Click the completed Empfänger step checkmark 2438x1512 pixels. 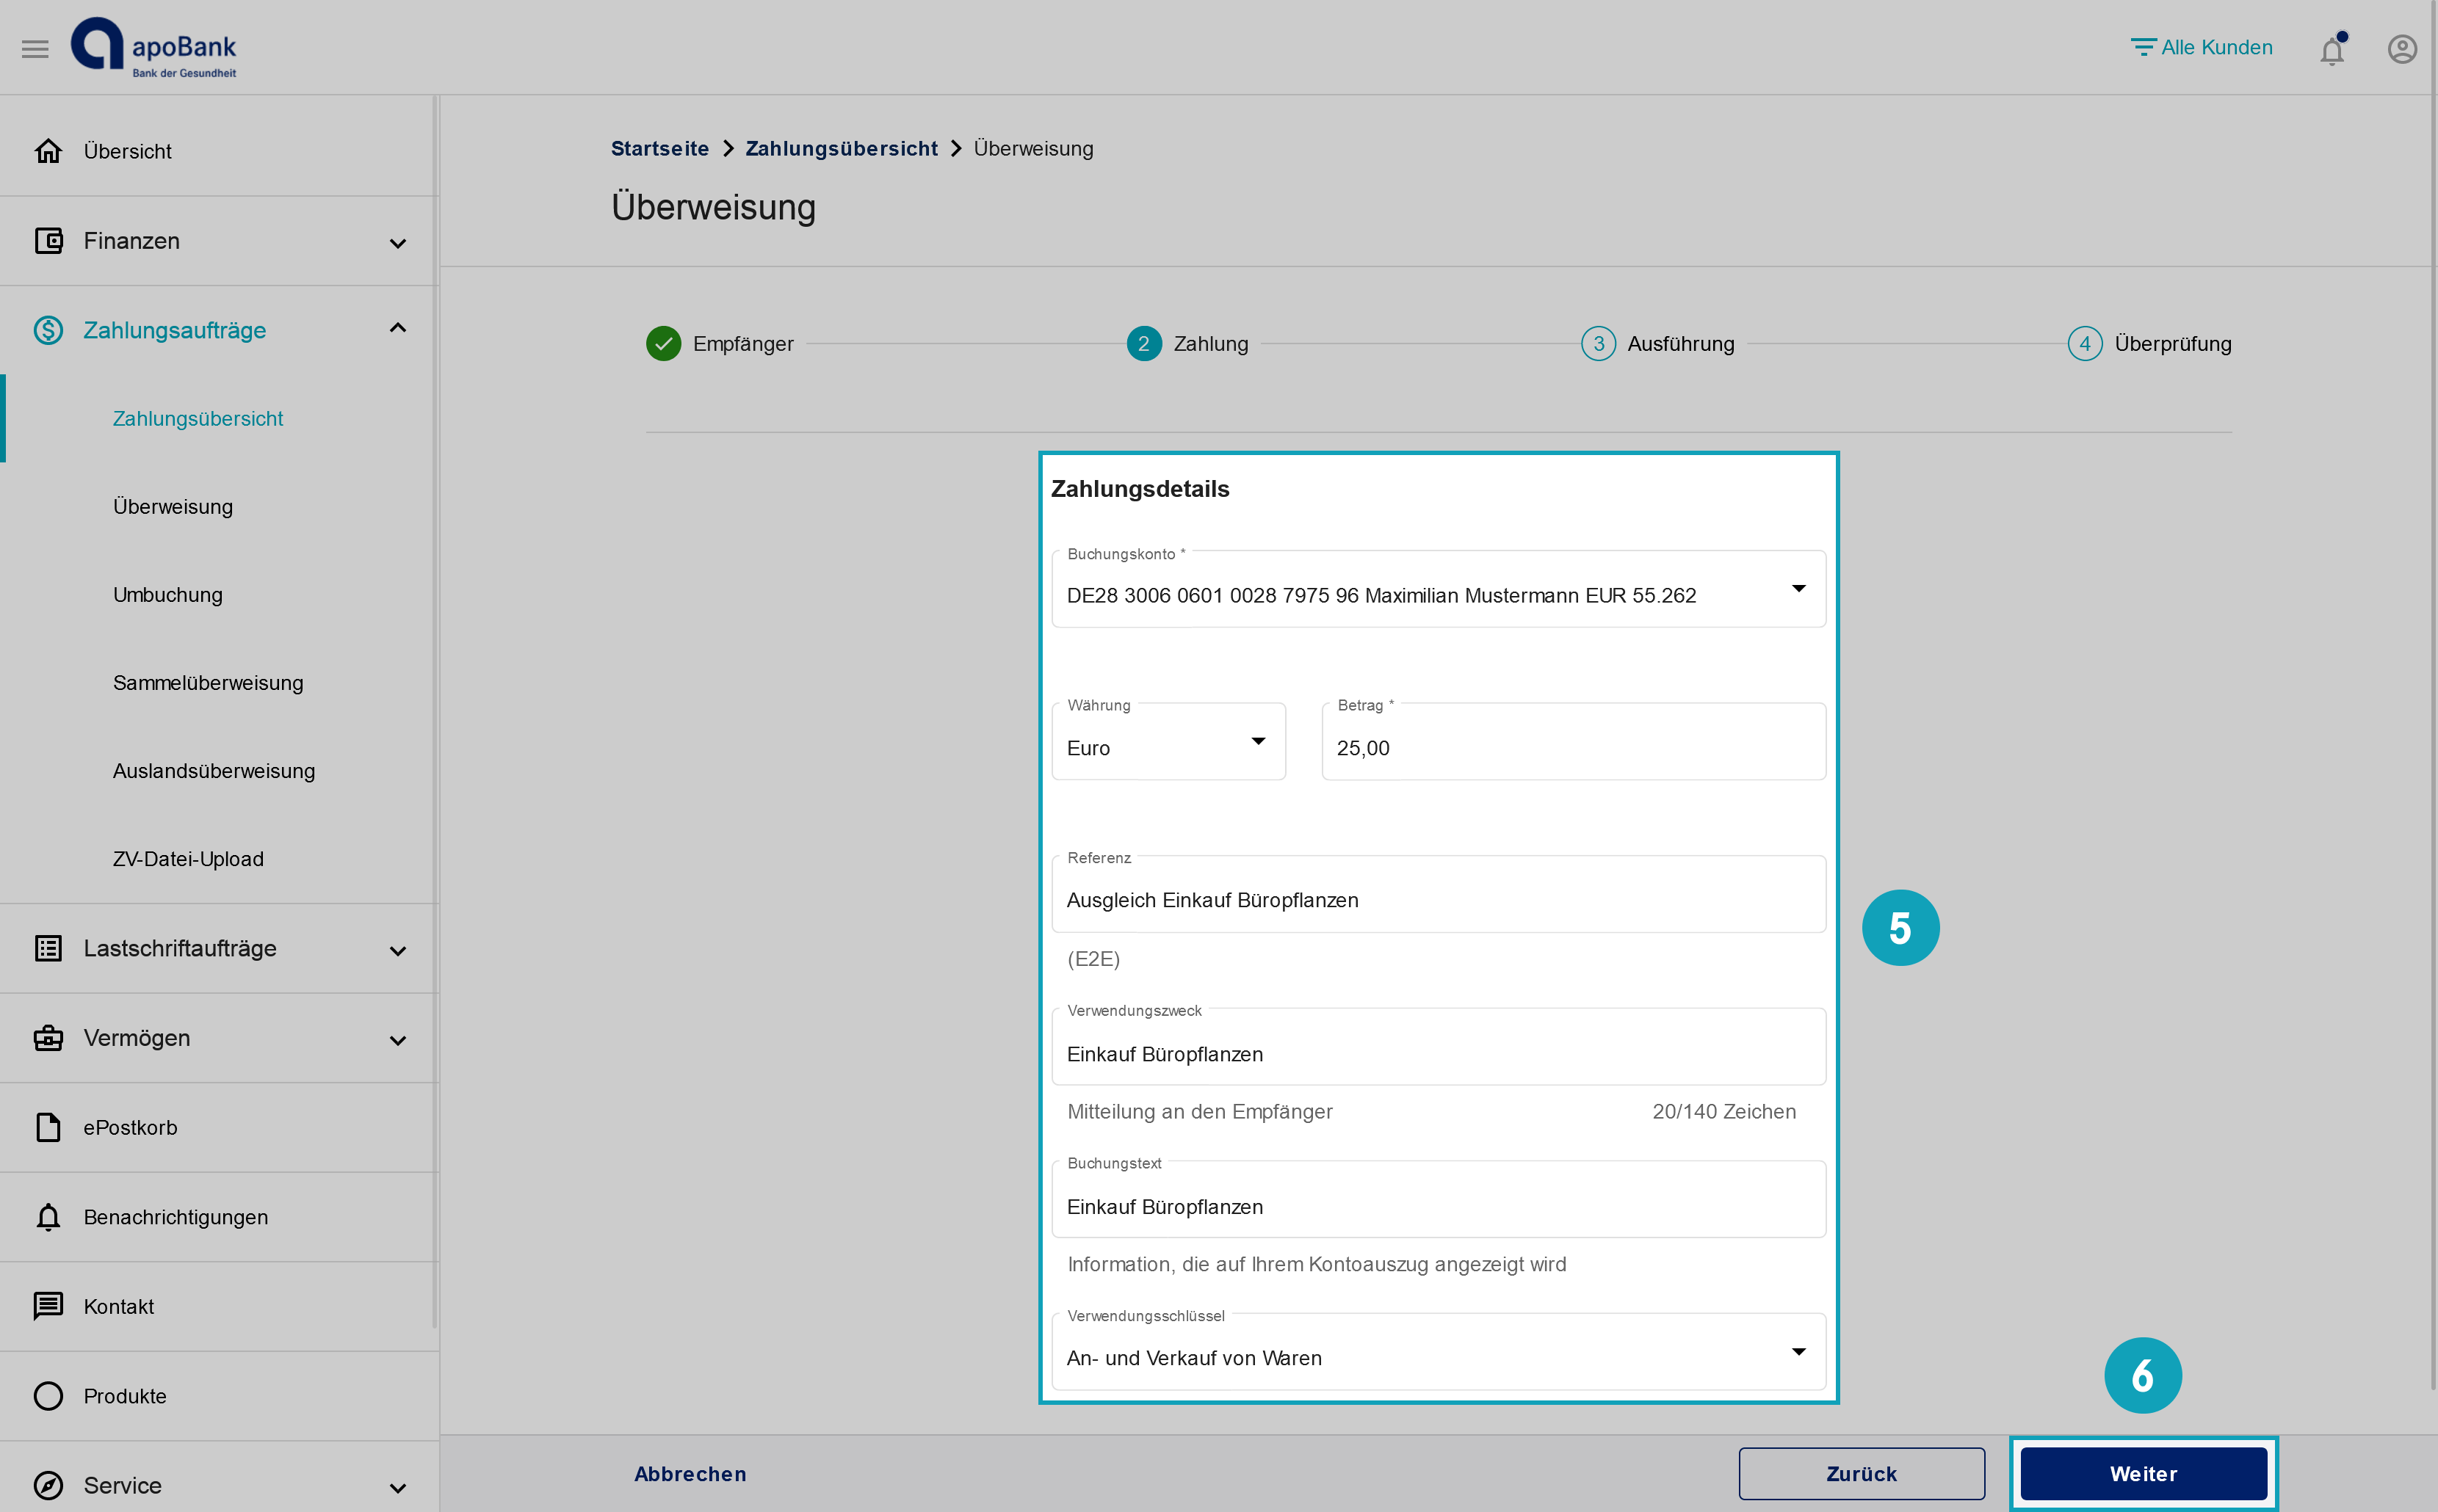[663, 343]
